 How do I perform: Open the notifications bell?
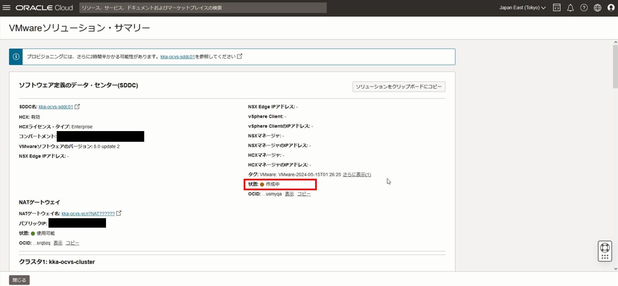570,8
